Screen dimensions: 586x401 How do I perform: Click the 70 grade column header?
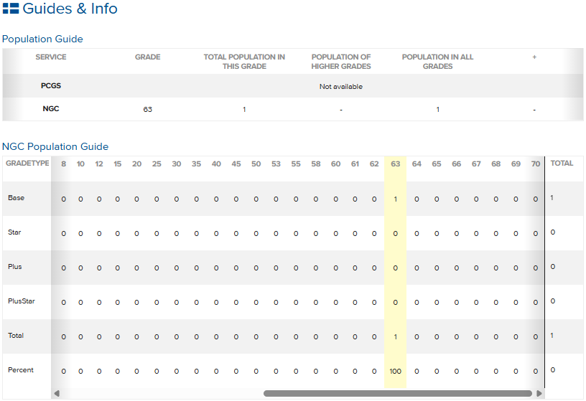(536, 164)
